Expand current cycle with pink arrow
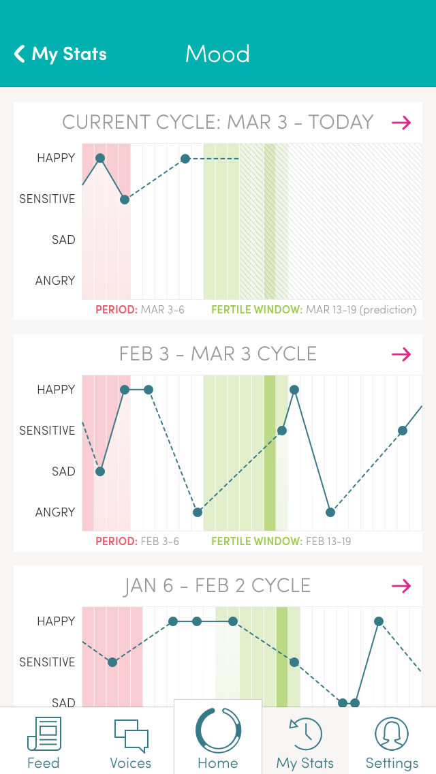 (401, 123)
